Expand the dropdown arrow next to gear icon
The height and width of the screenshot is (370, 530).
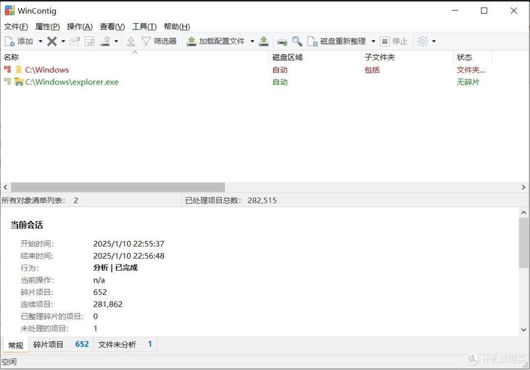434,41
